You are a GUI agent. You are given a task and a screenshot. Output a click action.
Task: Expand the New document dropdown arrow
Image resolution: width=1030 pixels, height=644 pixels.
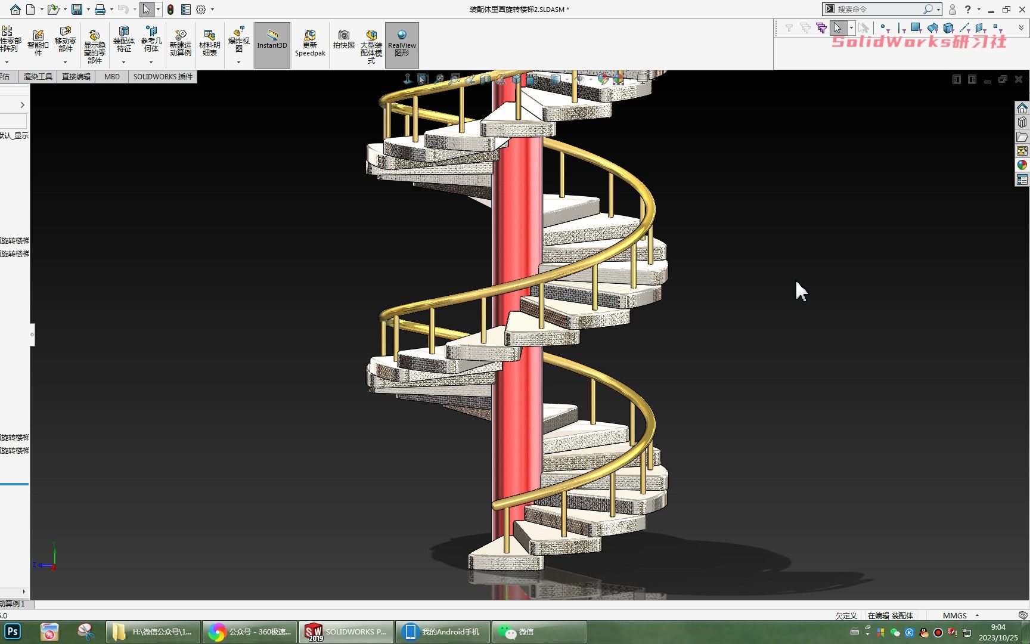[41, 10]
